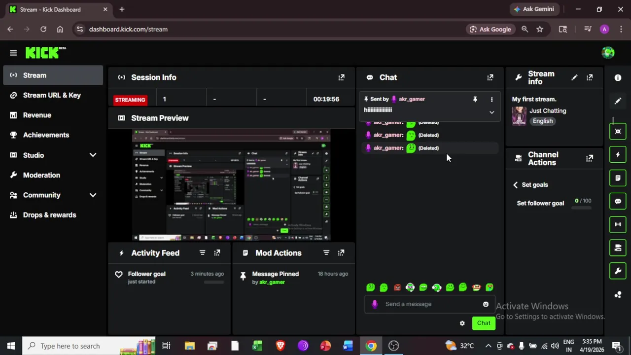Edit stream info with pencil icon
The width and height of the screenshot is (631, 355).
[574, 77]
